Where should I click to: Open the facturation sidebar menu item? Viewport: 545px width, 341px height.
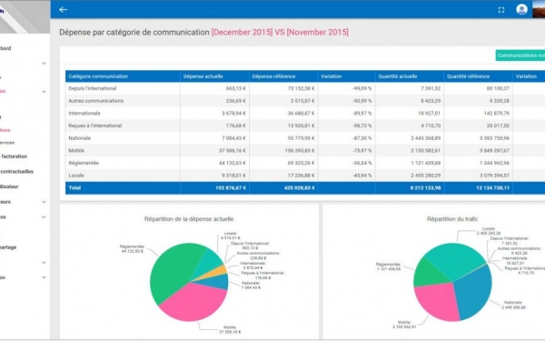[14, 156]
